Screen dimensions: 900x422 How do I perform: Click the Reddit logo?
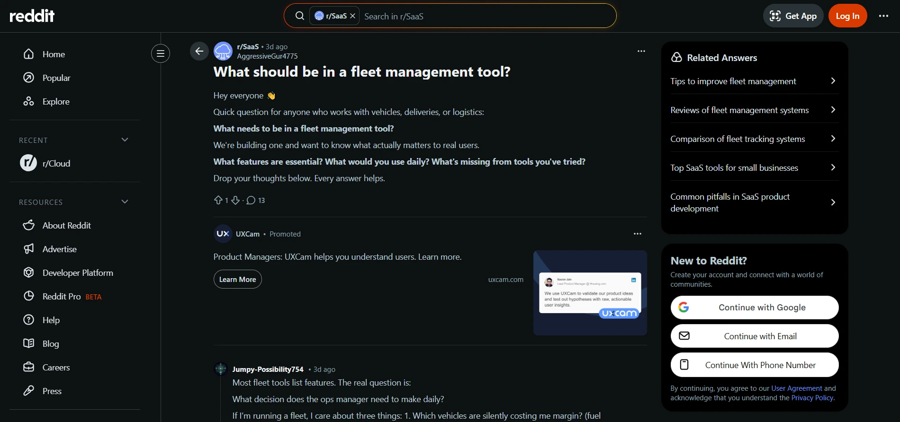click(32, 16)
